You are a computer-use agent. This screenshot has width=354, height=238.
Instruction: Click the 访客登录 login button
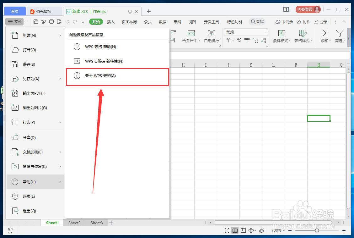coord(308,9)
